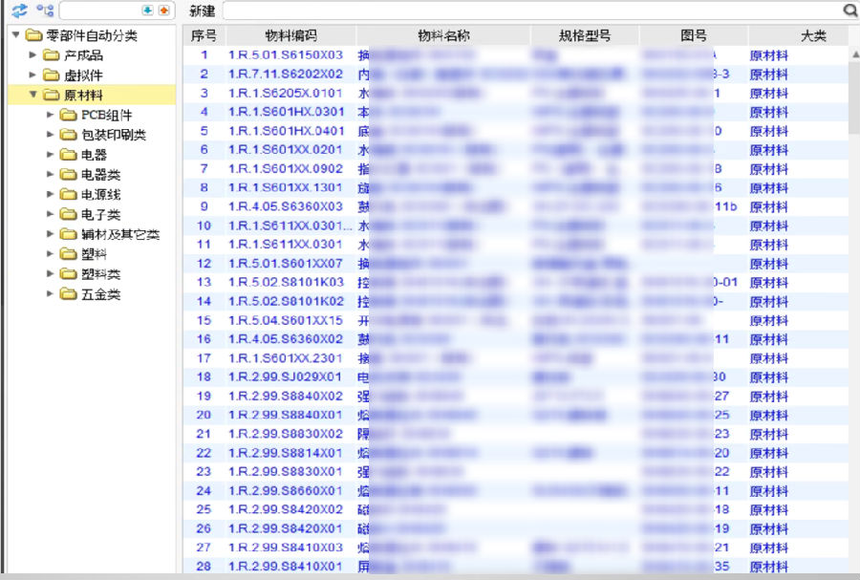The width and height of the screenshot is (860, 580).
Task: Select the 五金类 tree item
Action: pyautogui.click(x=100, y=294)
